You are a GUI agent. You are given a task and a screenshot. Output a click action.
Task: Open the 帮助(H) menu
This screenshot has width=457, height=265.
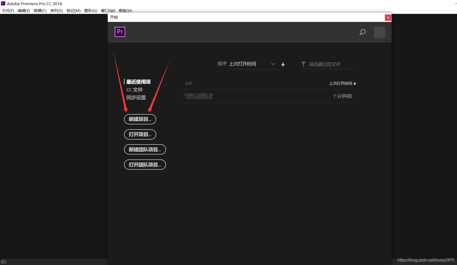(126, 11)
